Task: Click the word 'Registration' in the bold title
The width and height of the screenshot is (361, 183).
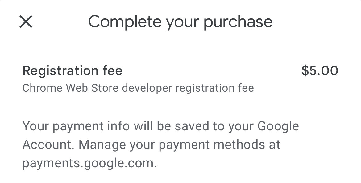Action: [60, 71]
